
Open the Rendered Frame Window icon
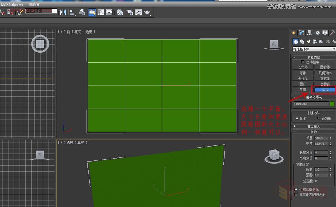(x=138, y=12)
